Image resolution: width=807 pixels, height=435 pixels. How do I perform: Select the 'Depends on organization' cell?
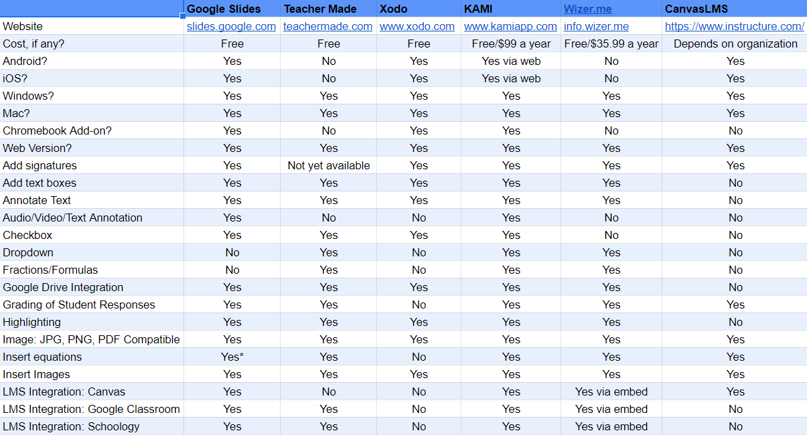coord(735,43)
